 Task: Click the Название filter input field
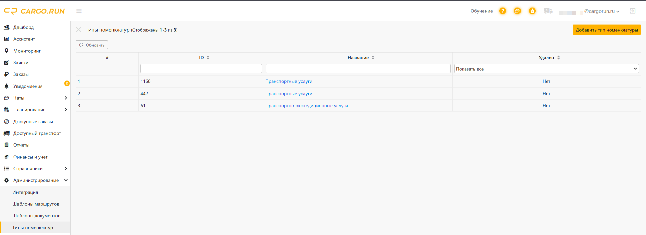coord(358,69)
